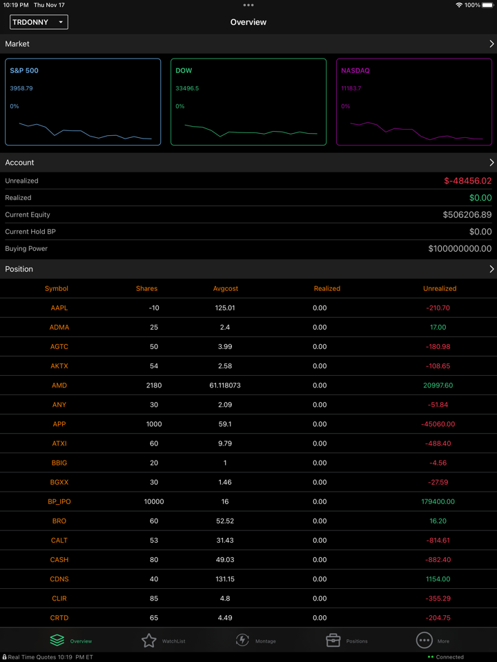Open the WatchList star icon
The width and height of the screenshot is (497, 662).
(x=149, y=641)
